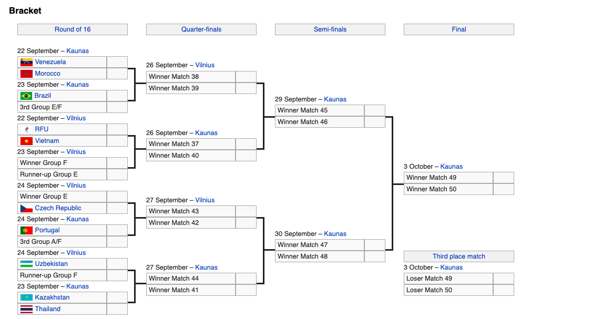The height and width of the screenshot is (319, 592).
Task: Click the Uzbekistan flag icon
Action: 26,264
